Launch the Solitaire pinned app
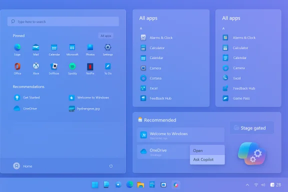 pyautogui.click(x=54, y=68)
